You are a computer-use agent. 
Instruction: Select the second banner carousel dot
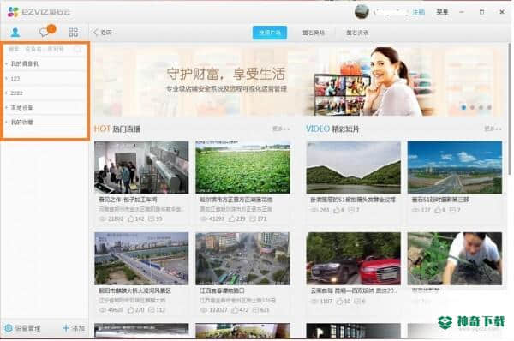(x=472, y=107)
